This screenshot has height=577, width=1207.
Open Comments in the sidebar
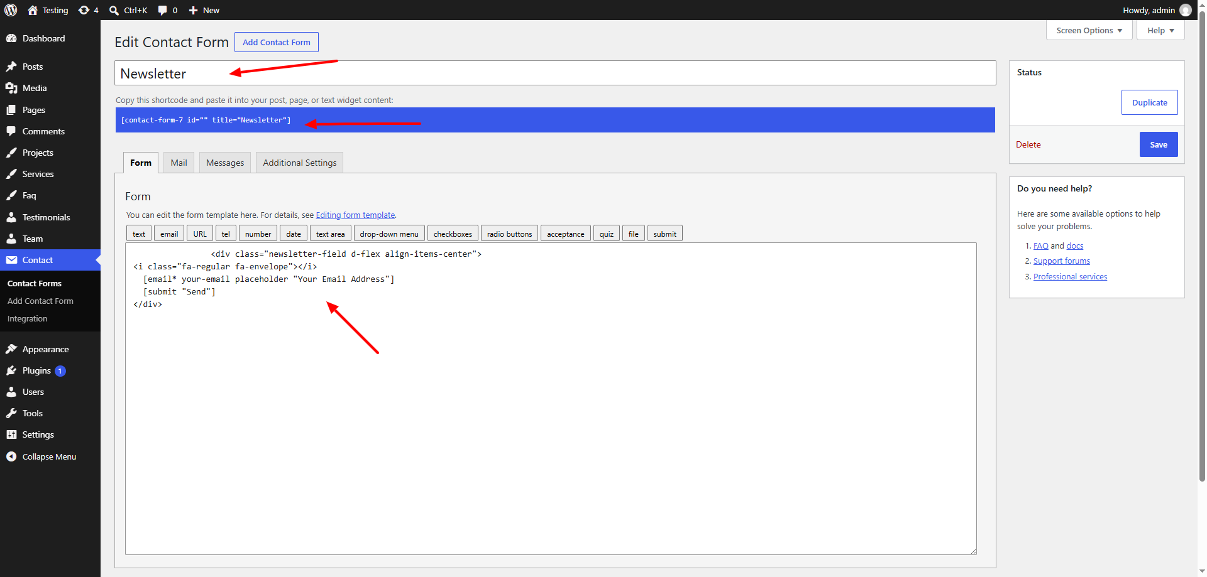pyautogui.click(x=50, y=131)
